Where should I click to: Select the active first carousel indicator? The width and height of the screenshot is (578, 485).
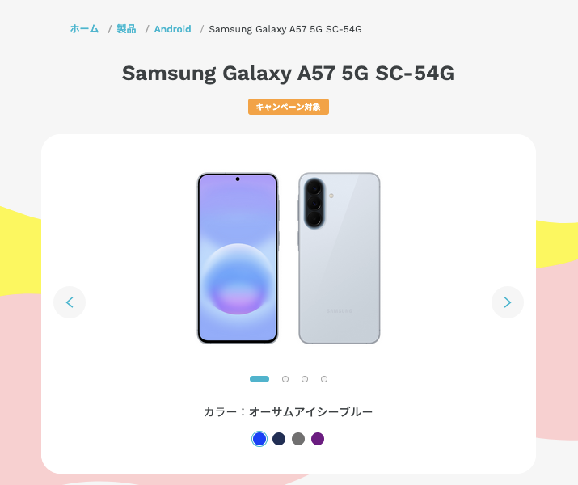pyautogui.click(x=259, y=379)
